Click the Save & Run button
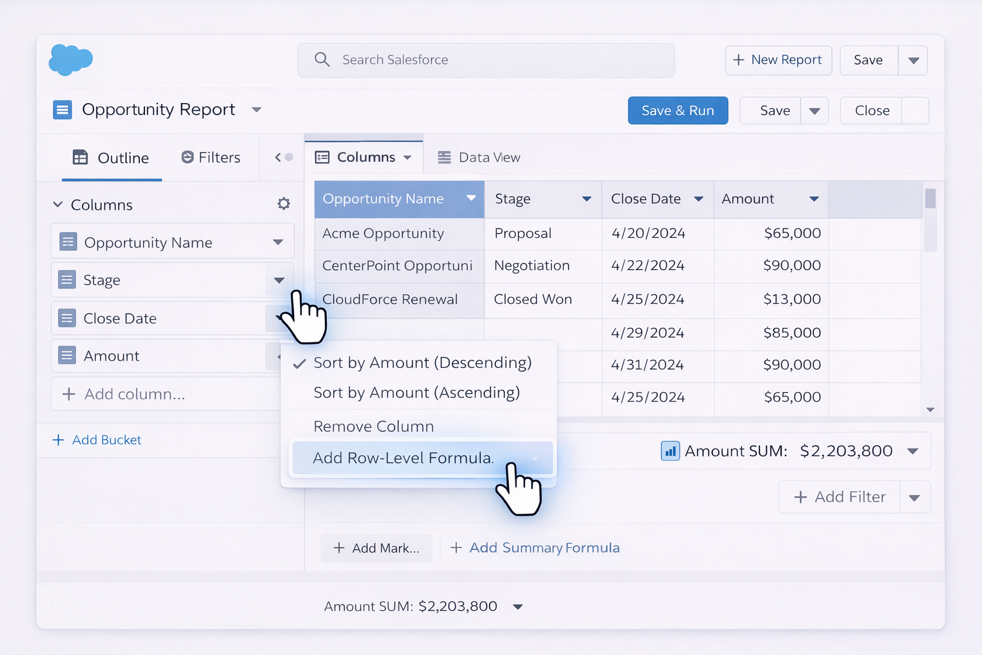This screenshot has height=655, width=982. click(x=678, y=111)
